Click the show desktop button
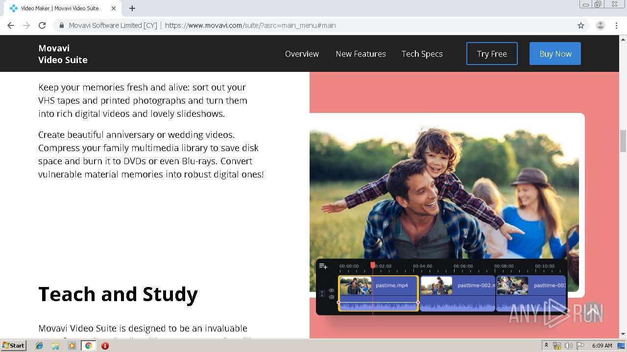 [622, 346]
